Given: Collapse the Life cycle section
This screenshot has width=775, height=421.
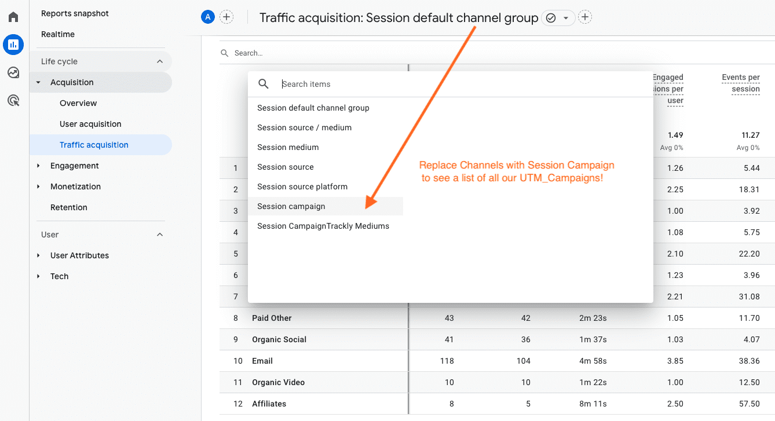Looking at the screenshot, I should point(160,61).
